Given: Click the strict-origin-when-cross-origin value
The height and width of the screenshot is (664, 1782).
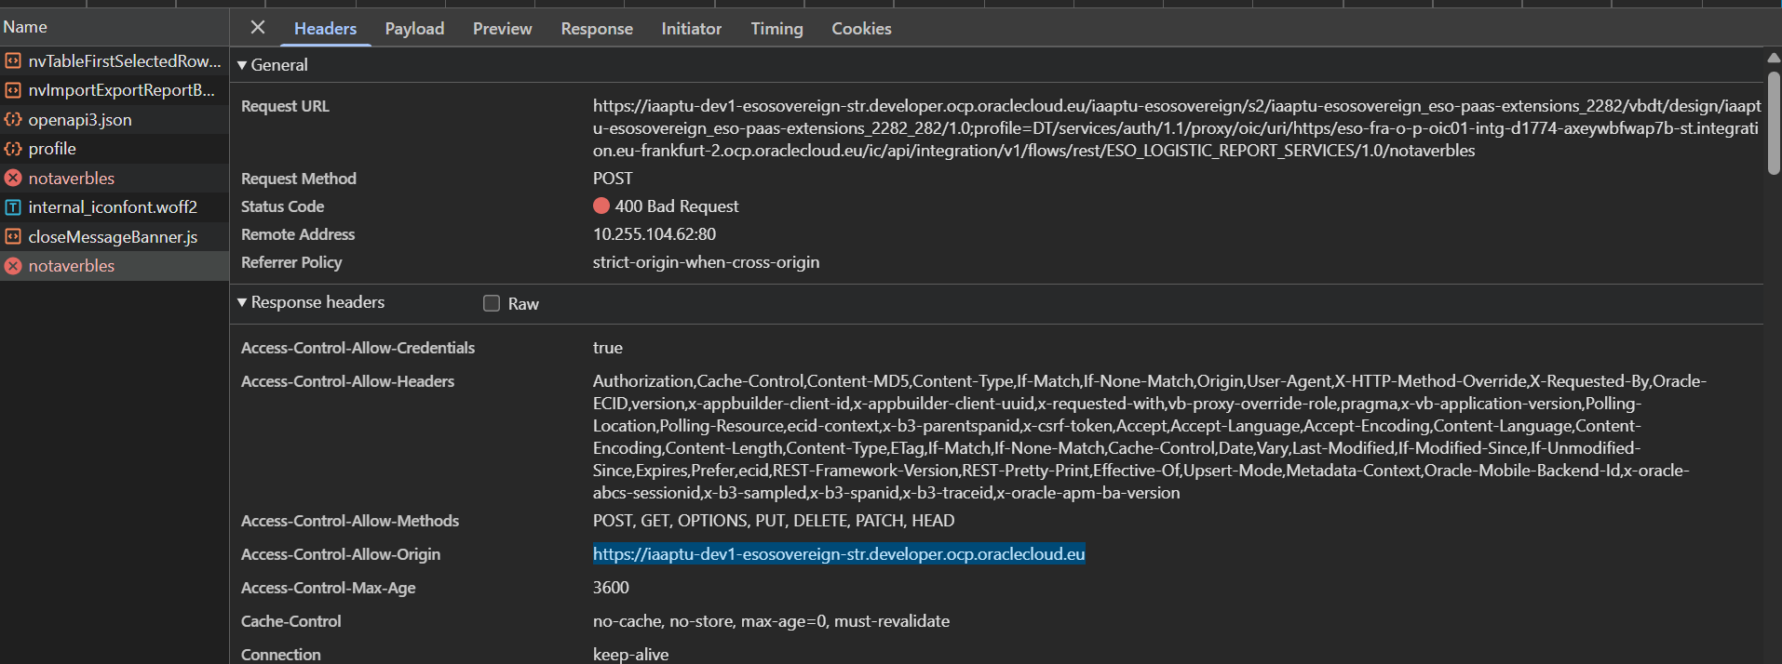Looking at the screenshot, I should click(706, 262).
